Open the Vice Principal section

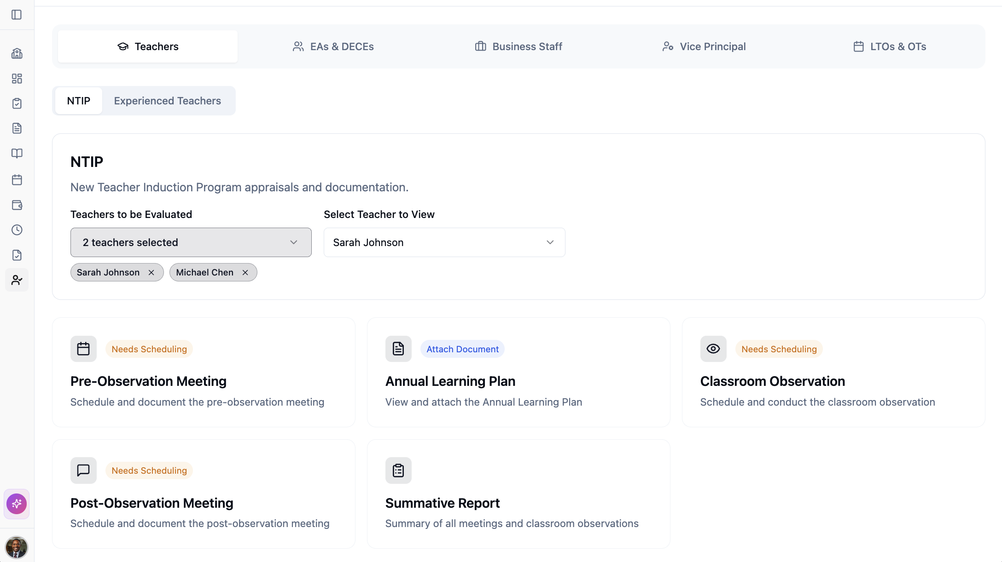tap(704, 46)
